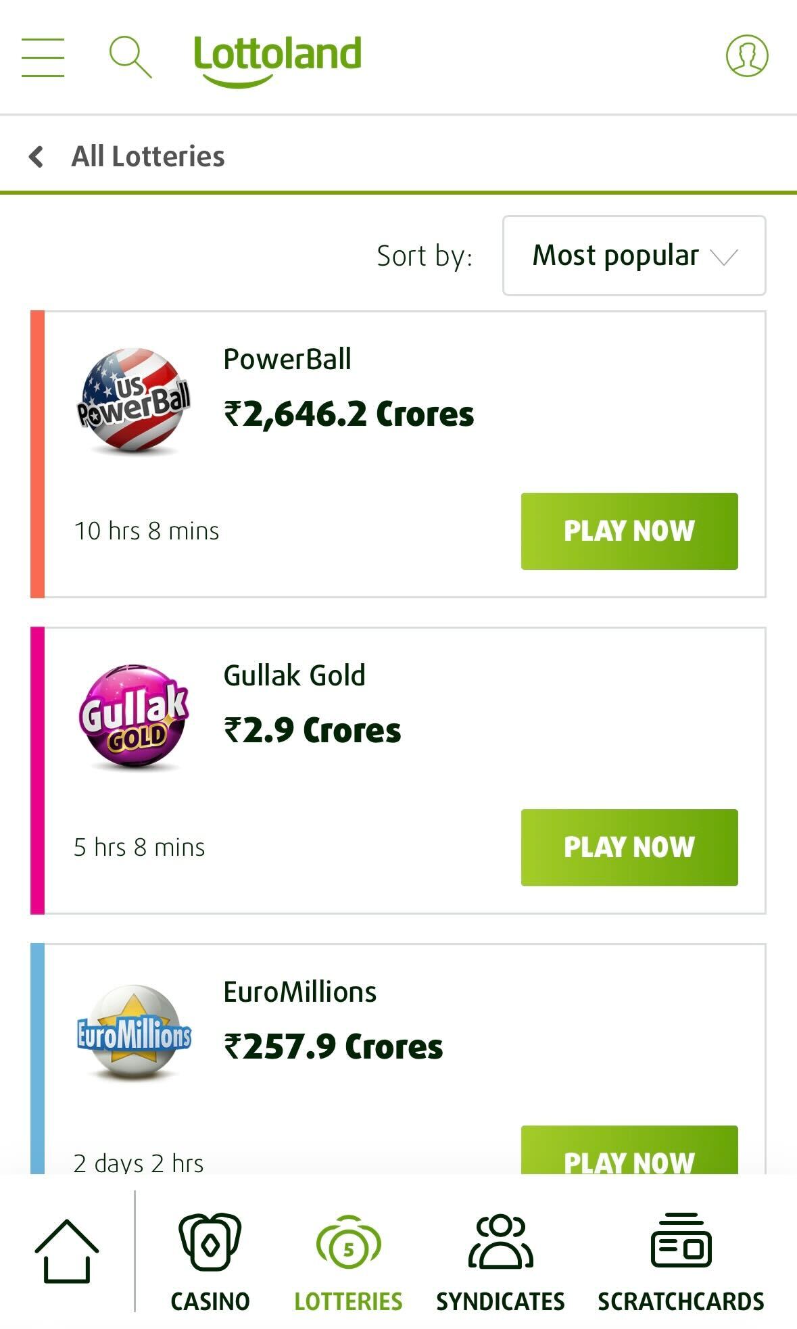Image resolution: width=797 pixels, height=1329 pixels.
Task: Click Play Now for Gullak Gold
Action: click(x=629, y=846)
